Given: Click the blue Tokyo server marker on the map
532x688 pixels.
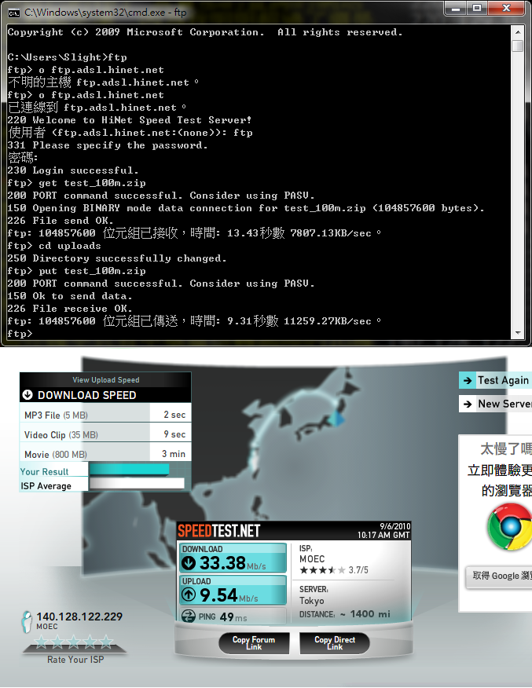Looking at the screenshot, I should click(x=338, y=419).
